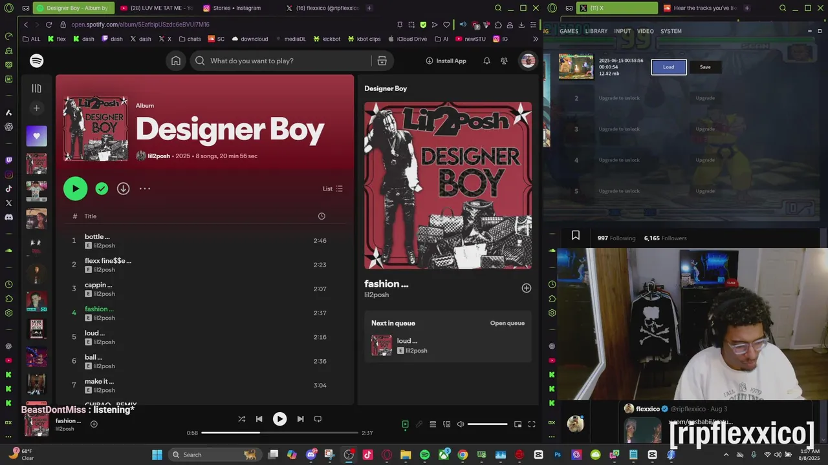The image size is (828, 465).
Task: Open the Spotify profile avatar menu
Action: pyautogui.click(x=528, y=61)
